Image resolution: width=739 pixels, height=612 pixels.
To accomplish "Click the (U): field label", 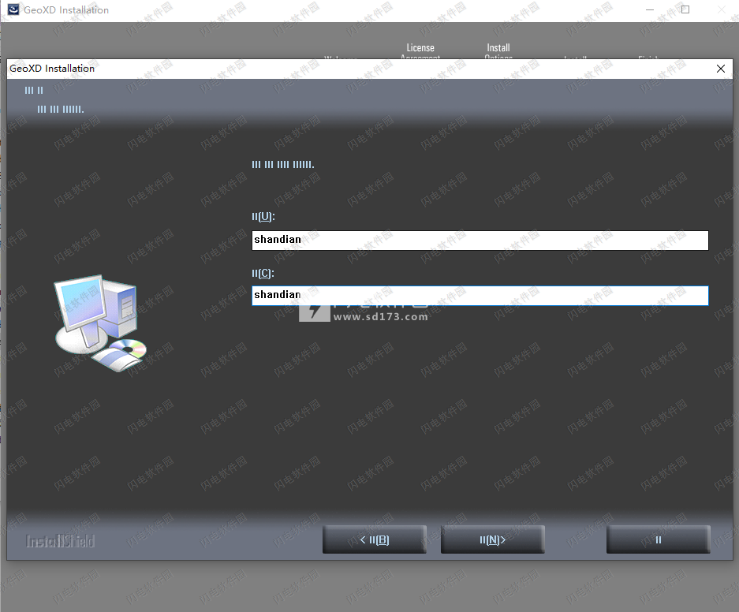I will (263, 216).
